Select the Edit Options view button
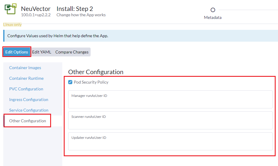Image resolution: width=278 pixels, height=166 pixels. pos(17,52)
